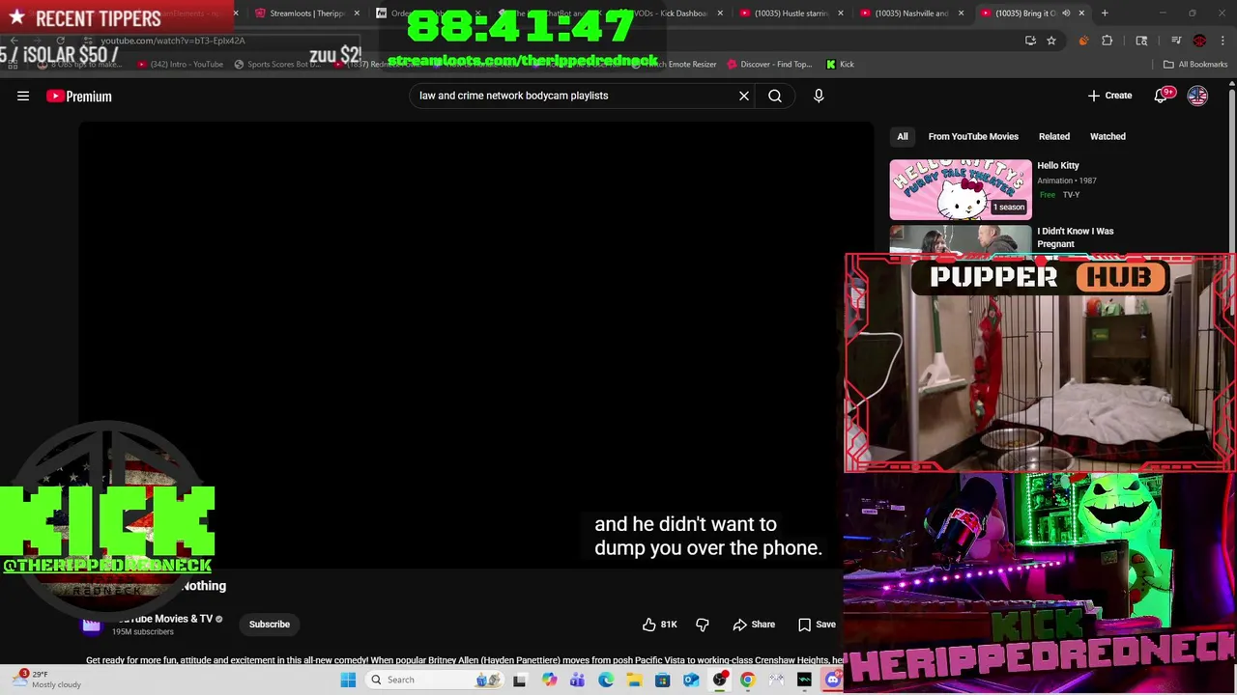1237x695 pixels.
Task: Open File Explorer from the taskbar
Action: click(x=634, y=680)
